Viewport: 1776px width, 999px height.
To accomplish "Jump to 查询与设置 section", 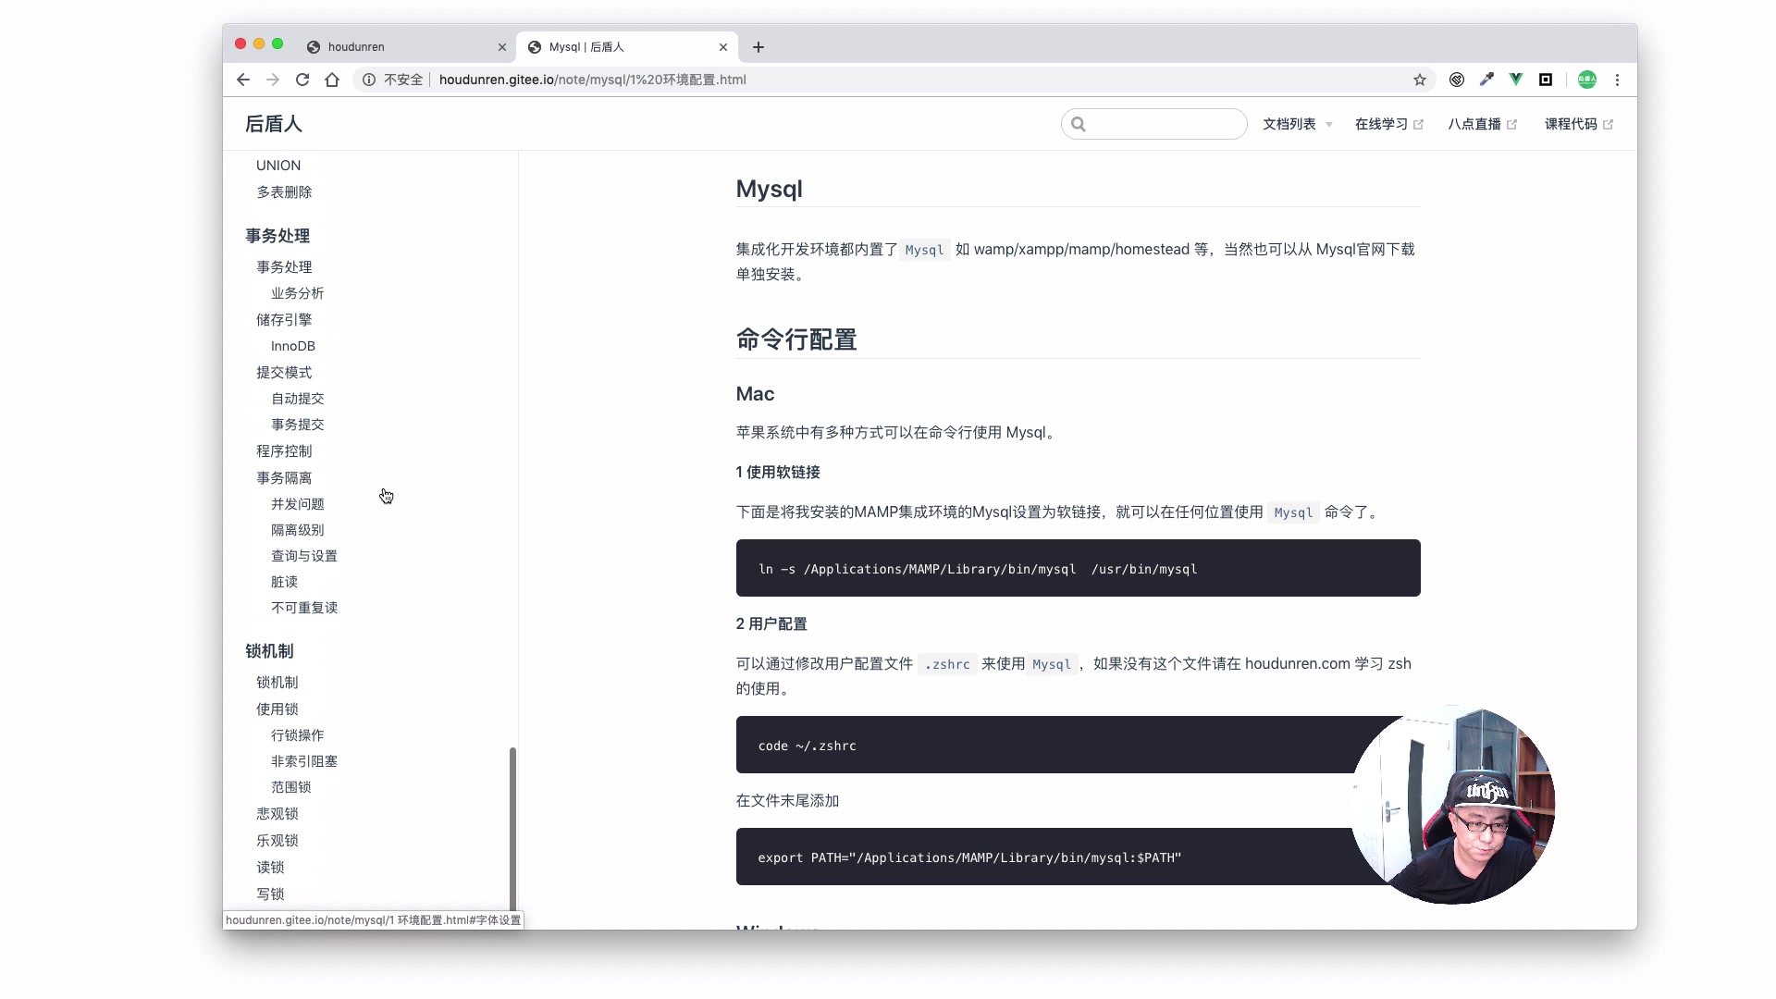I will (304, 556).
